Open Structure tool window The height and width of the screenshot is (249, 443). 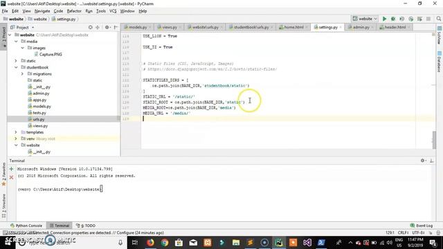click(3, 205)
